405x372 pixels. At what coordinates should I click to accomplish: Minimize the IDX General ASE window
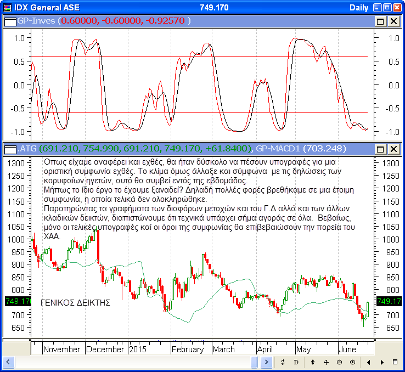pos(378,8)
